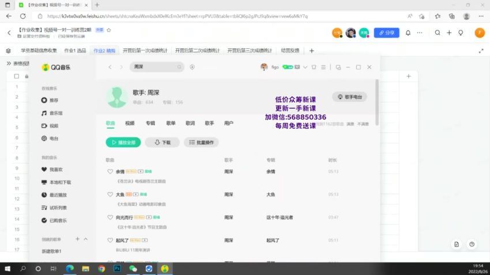Star the Feishu document title

[x=109, y=30]
